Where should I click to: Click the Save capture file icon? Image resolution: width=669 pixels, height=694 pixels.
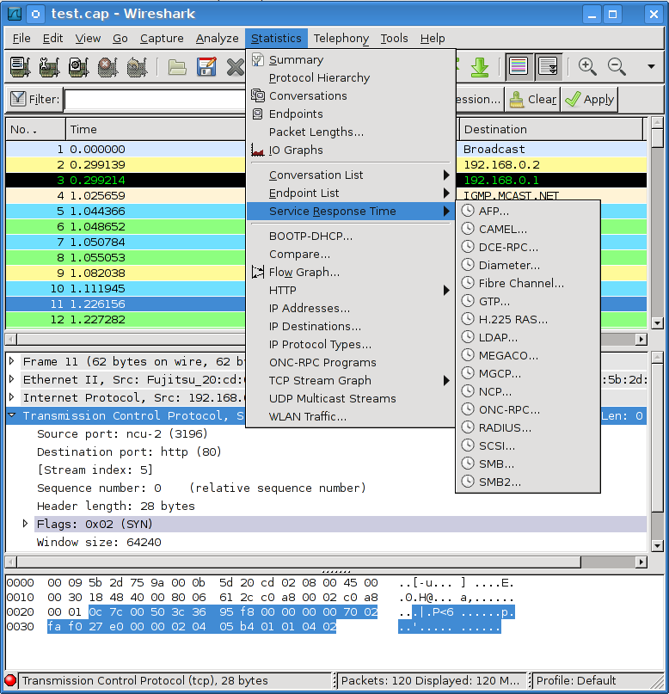(x=206, y=67)
